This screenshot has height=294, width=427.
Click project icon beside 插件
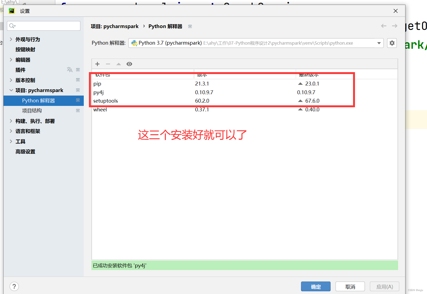tap(78, 70)
